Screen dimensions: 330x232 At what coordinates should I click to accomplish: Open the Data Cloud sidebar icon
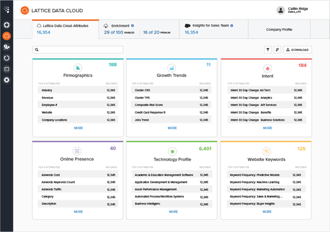7,36
